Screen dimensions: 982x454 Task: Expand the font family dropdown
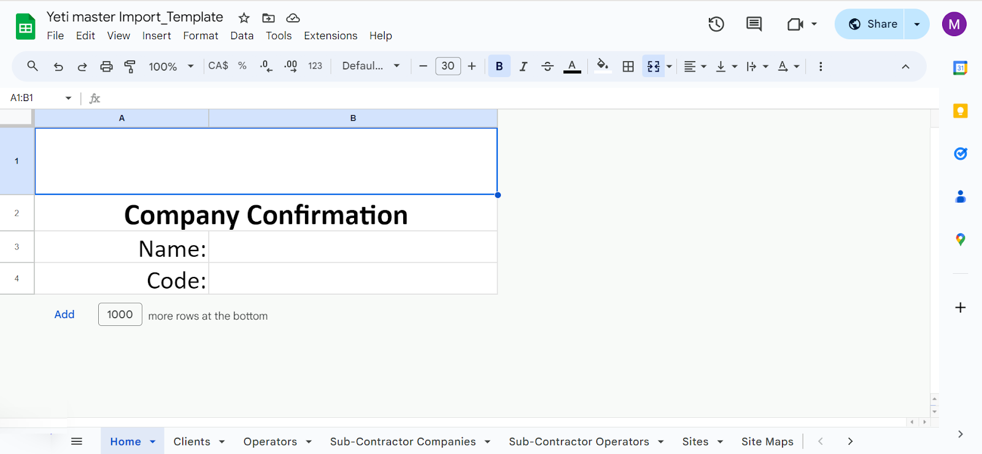(371, 66)
